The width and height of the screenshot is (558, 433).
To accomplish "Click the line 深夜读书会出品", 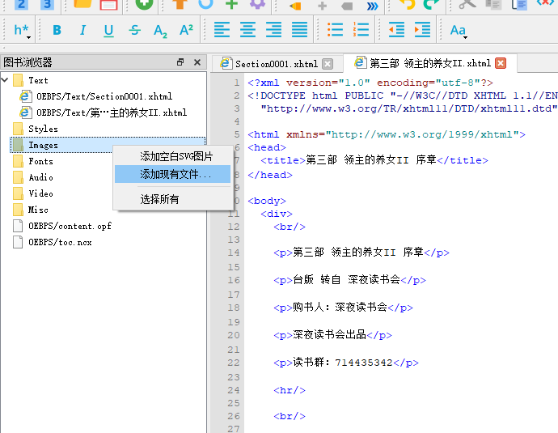I will (x=332, y=335).
